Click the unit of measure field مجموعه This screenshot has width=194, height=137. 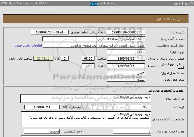42,131
